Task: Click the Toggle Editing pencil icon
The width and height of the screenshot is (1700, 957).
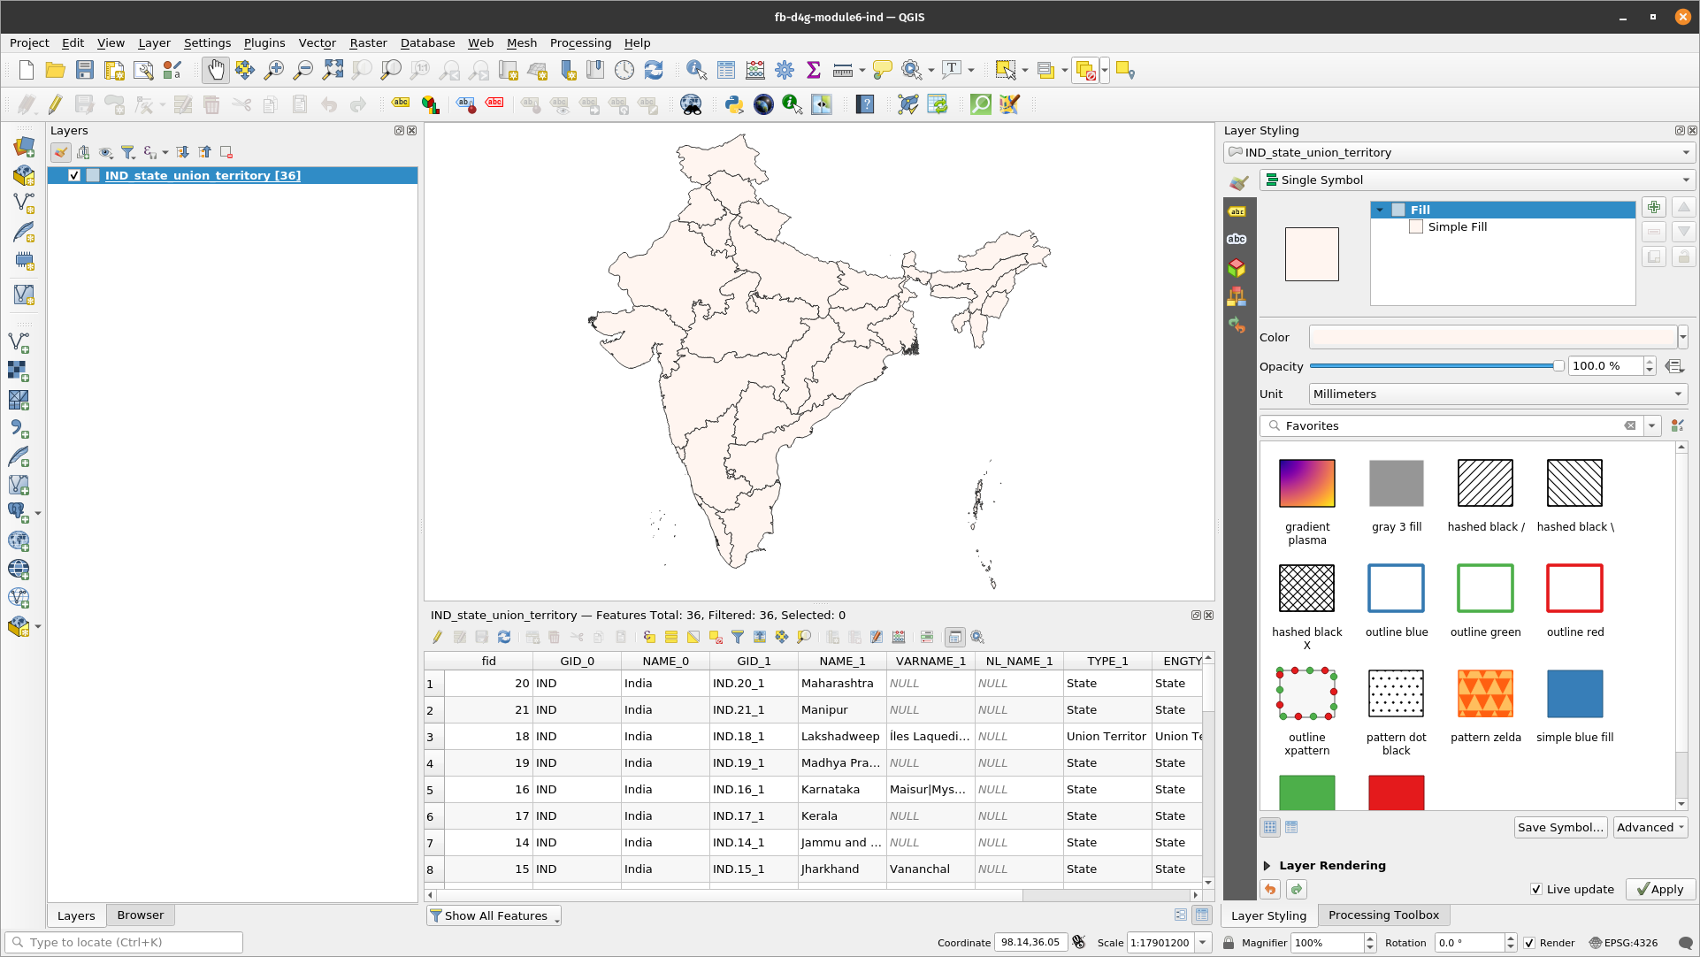Action: (x=55, y=104)
